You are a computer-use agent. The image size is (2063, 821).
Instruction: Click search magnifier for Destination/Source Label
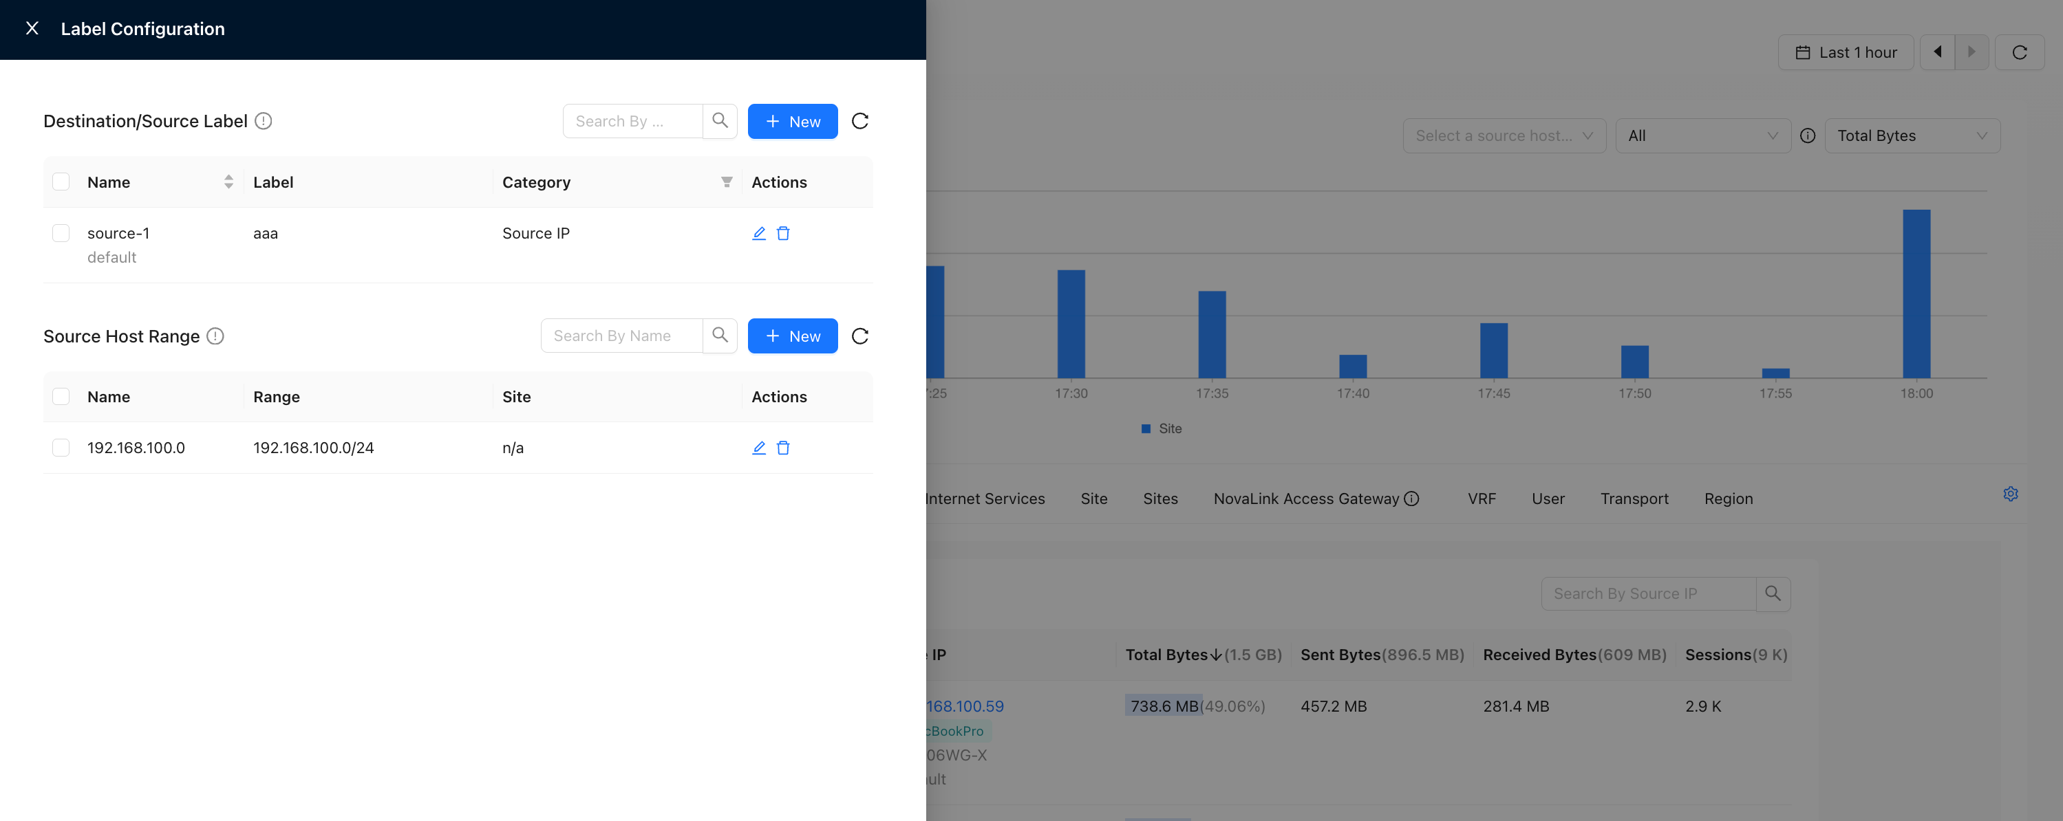click(720, 121)
